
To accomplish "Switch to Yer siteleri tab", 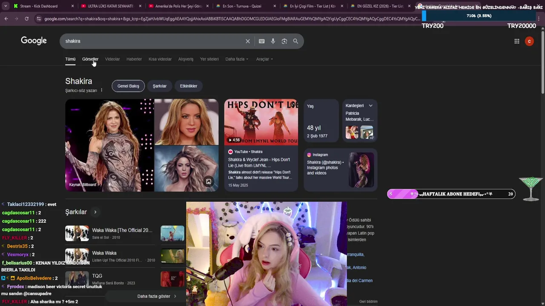I will tap(209, 59).
